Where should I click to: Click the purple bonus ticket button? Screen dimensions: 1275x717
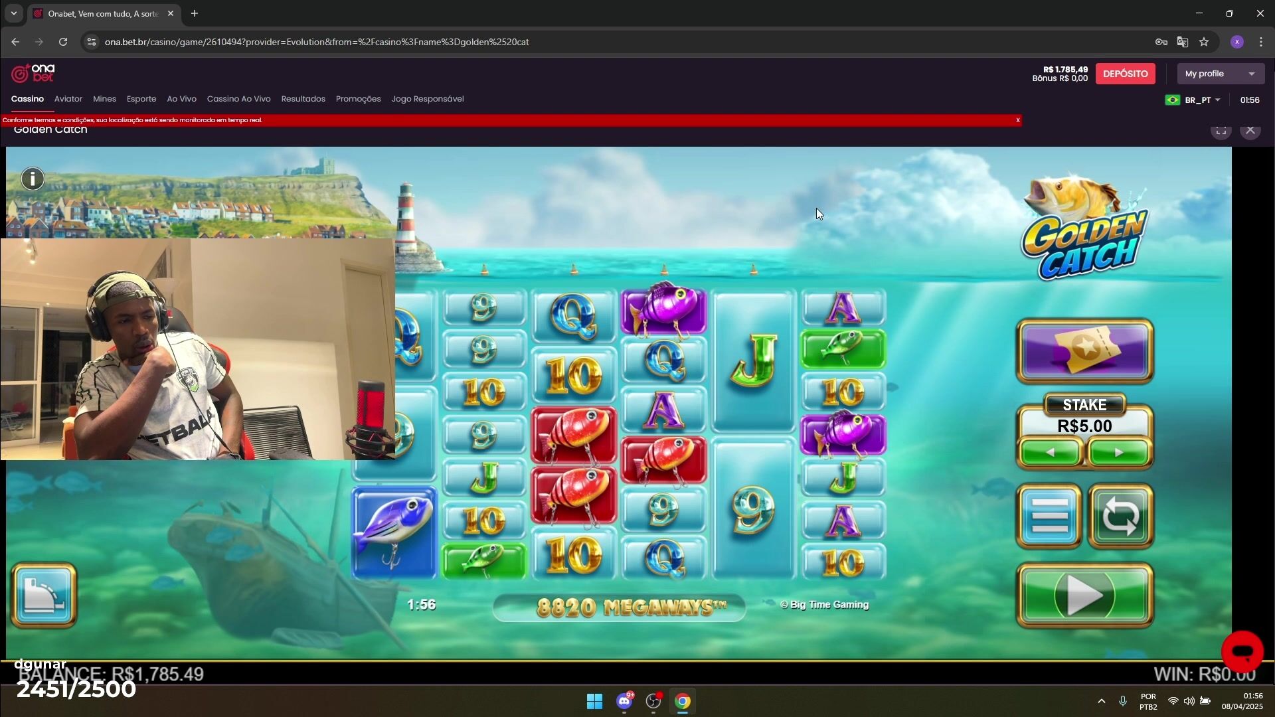[x=1085, y=351]
